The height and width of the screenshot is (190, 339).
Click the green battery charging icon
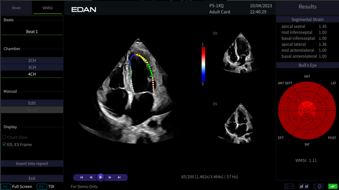click(333, 186)
